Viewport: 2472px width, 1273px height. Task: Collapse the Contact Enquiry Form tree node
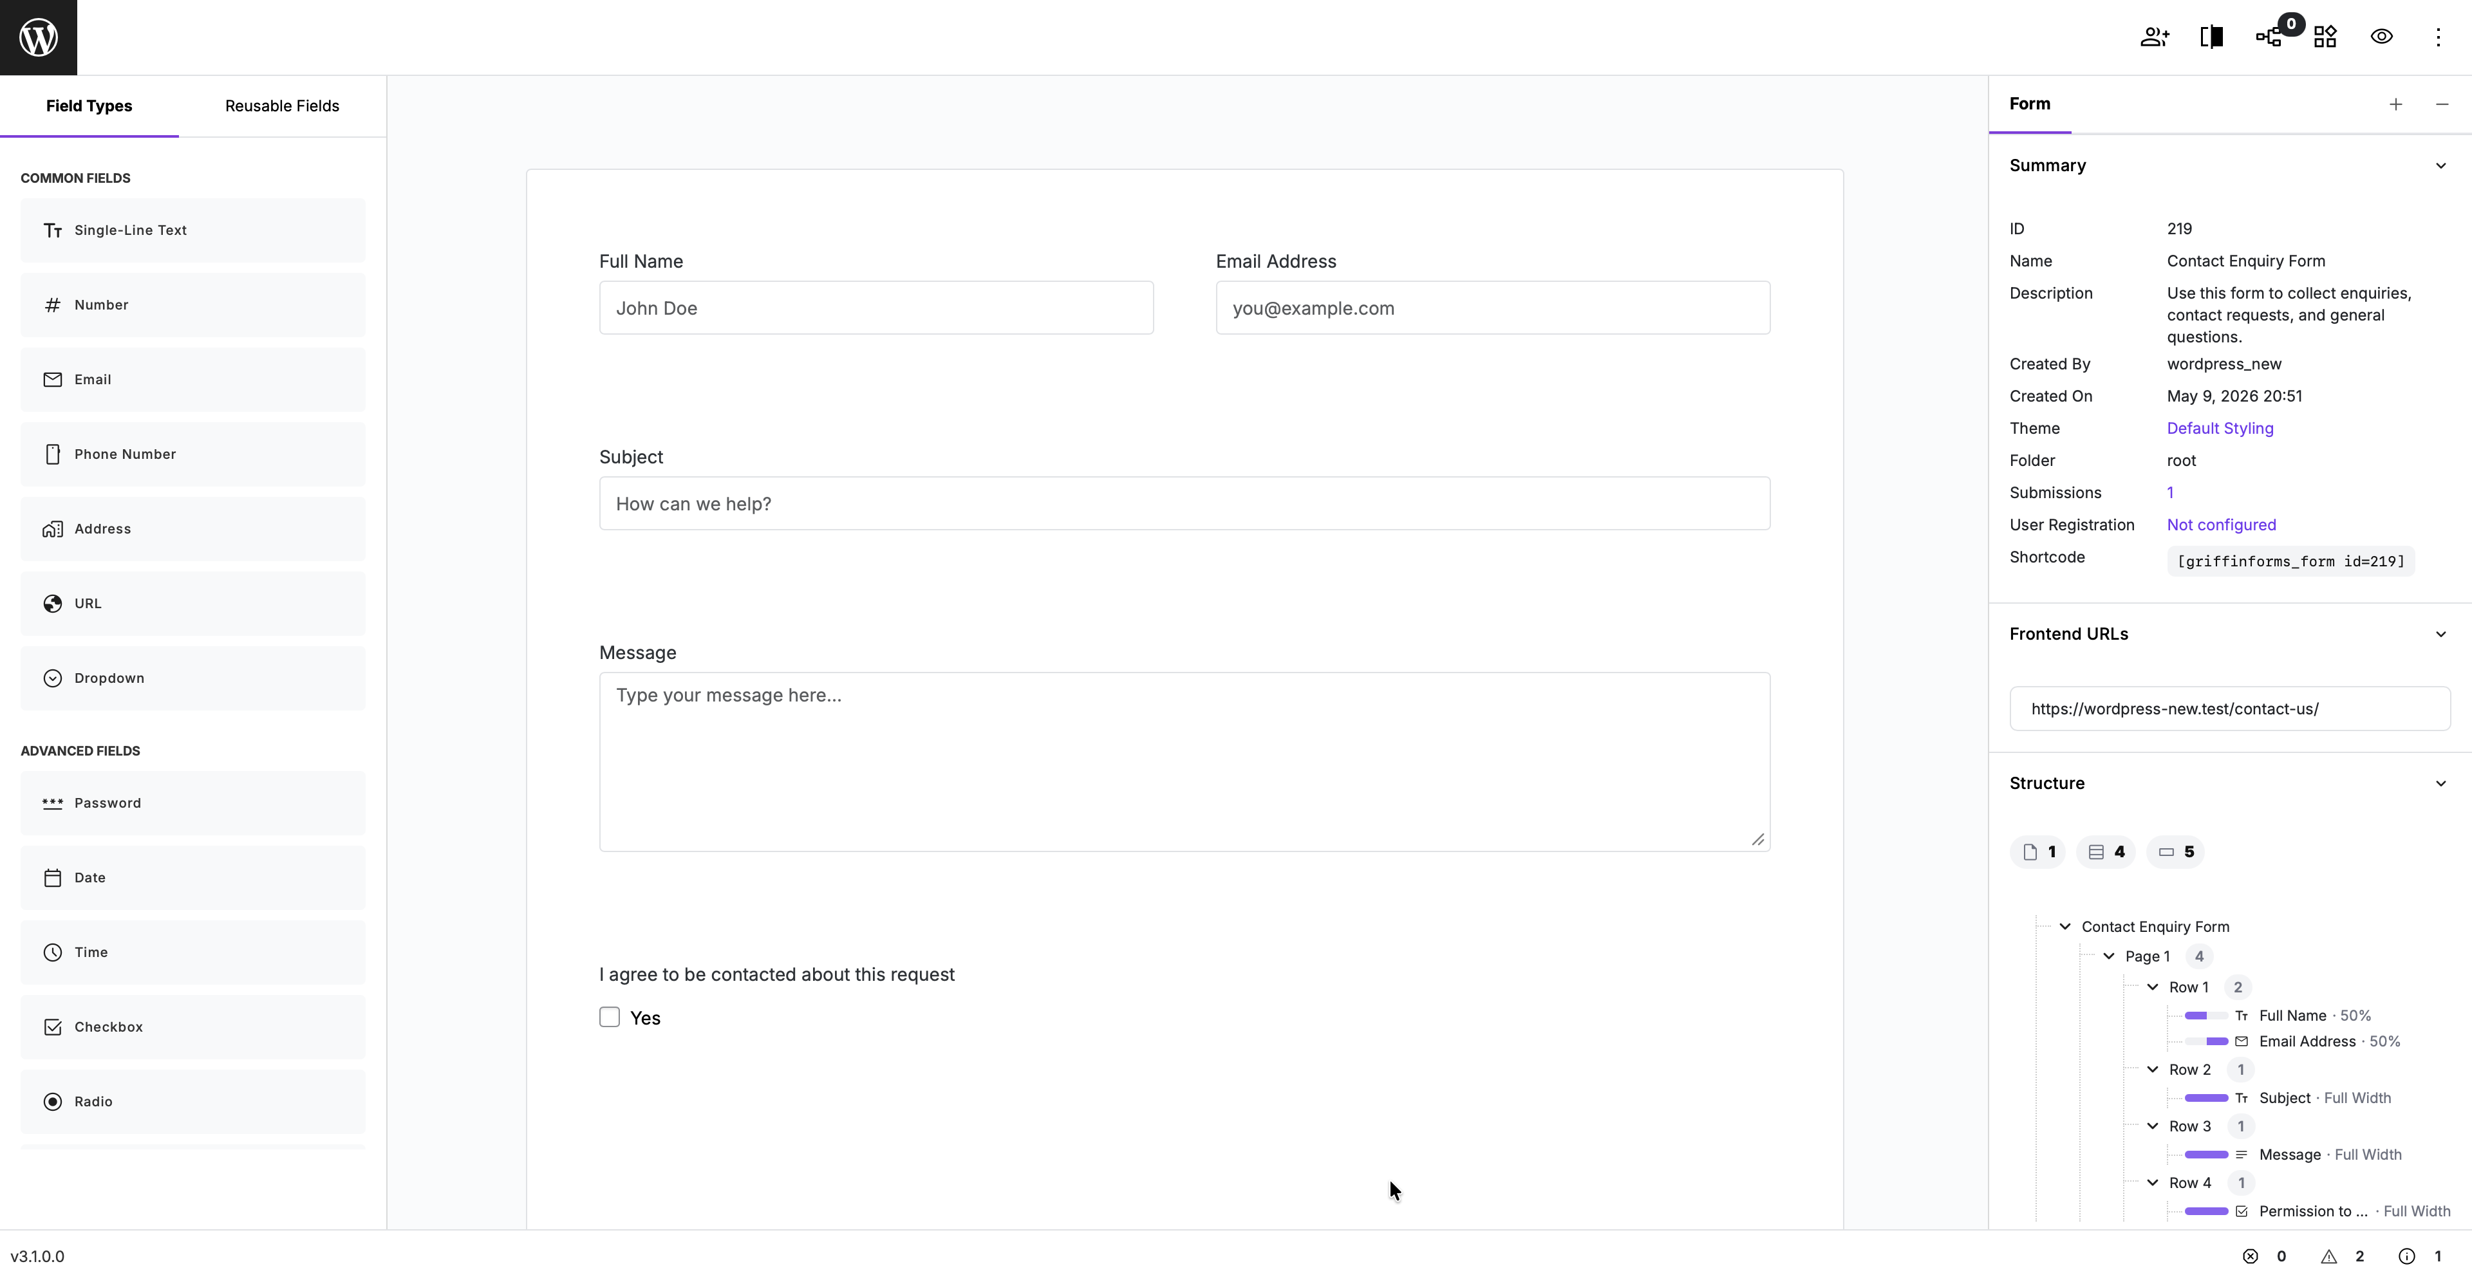2065,927
